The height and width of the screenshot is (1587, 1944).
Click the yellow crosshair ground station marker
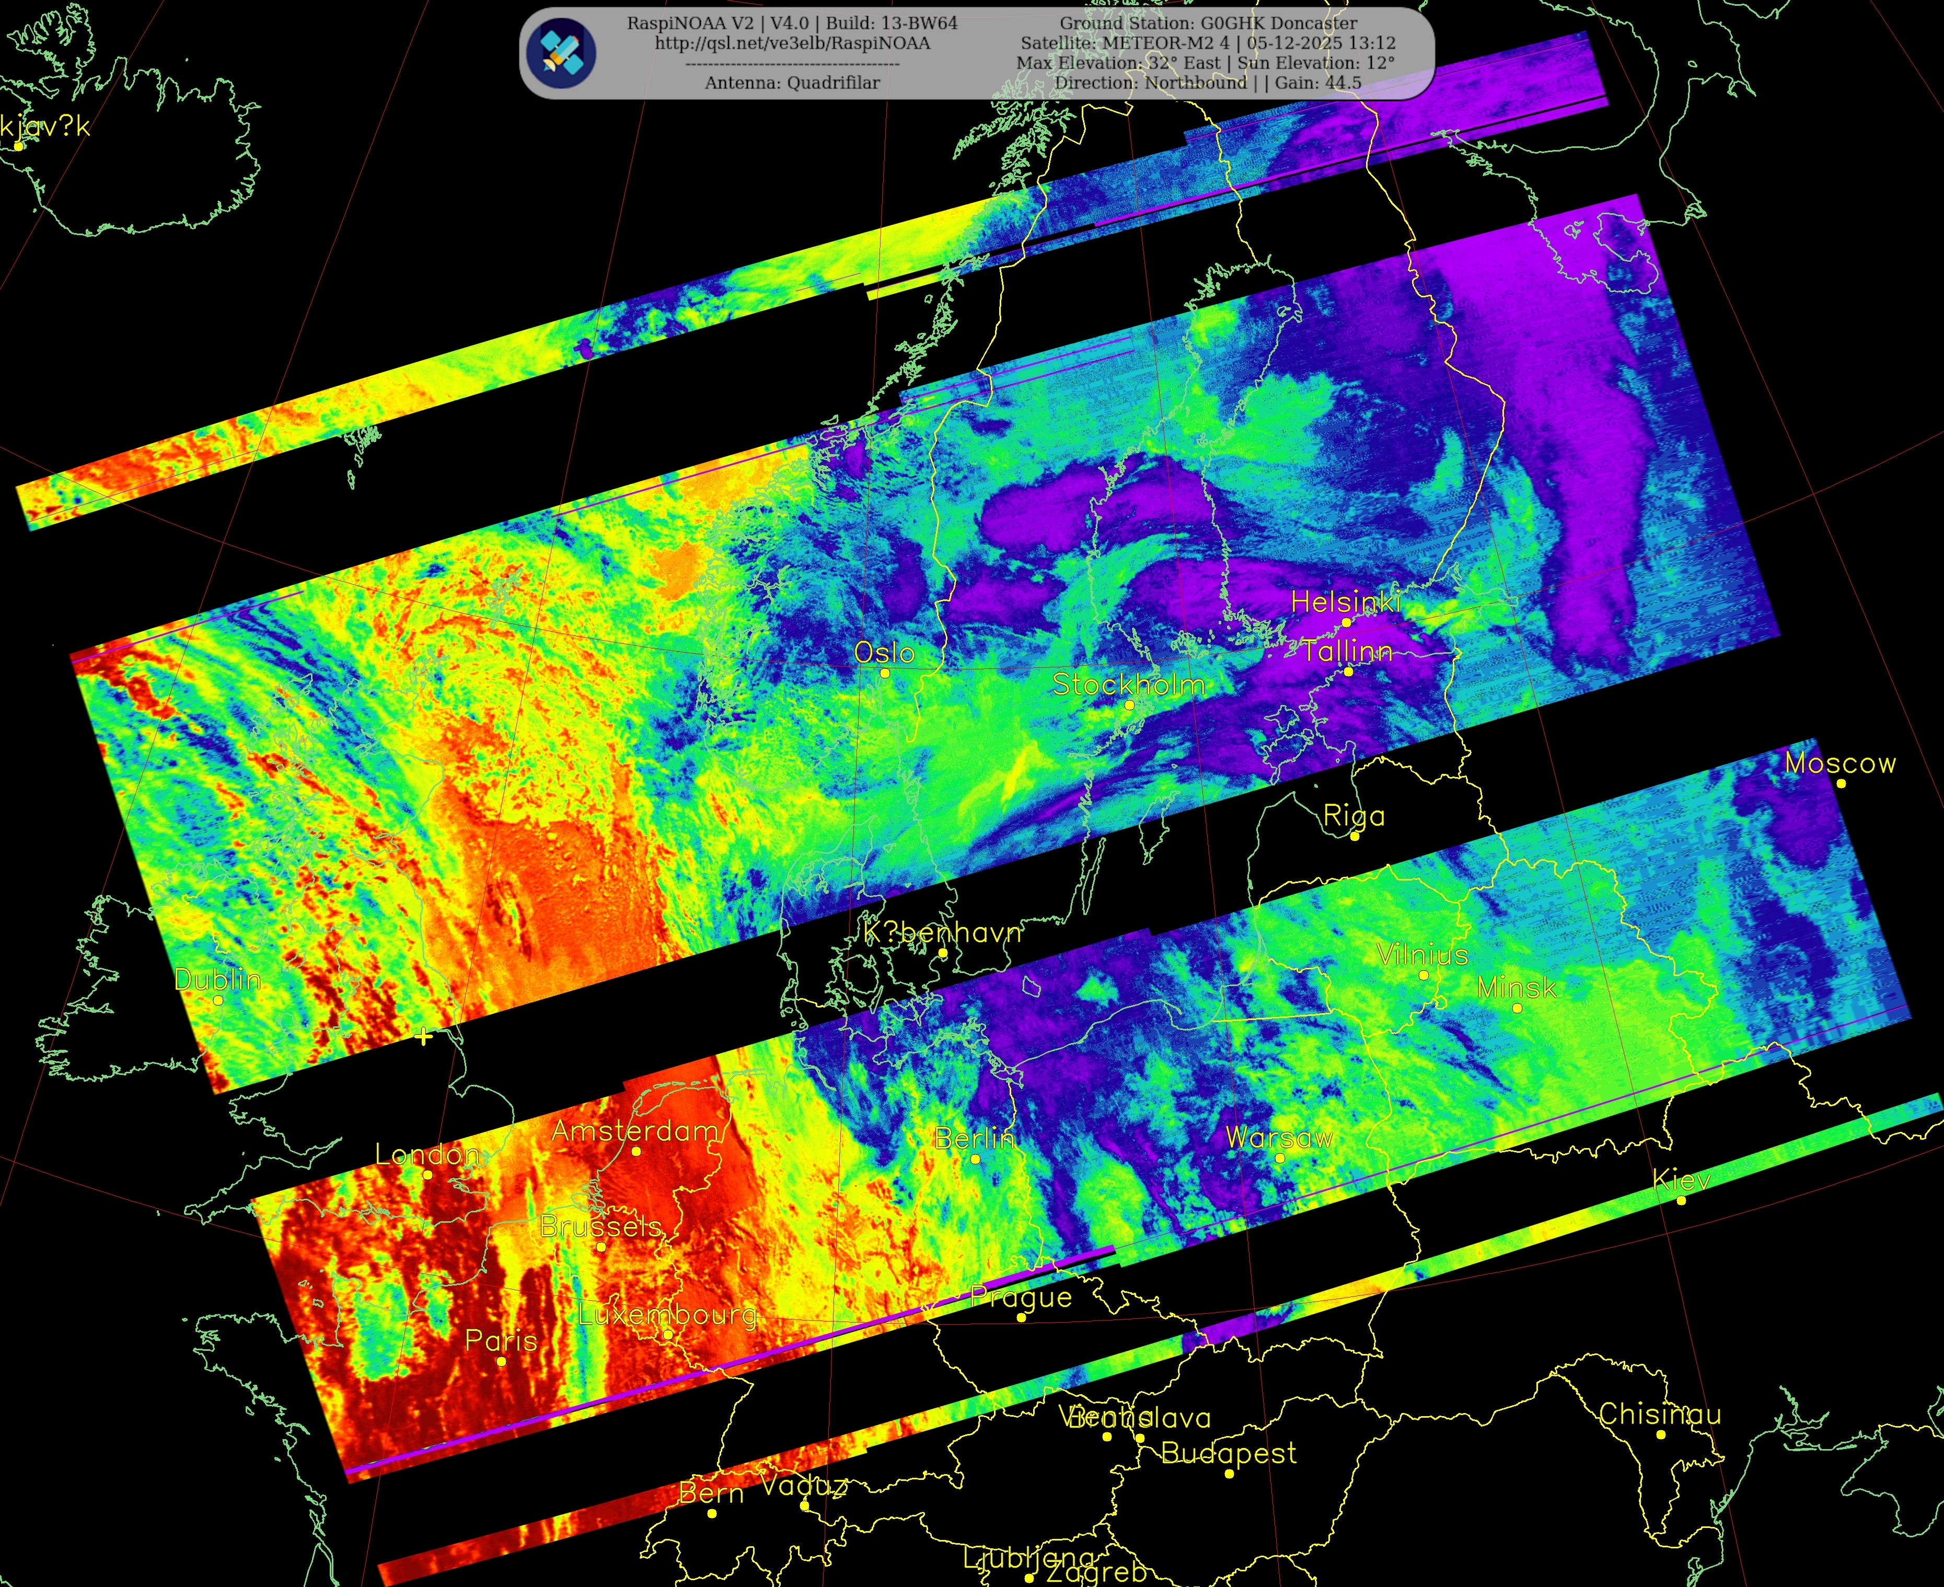pyautogui.click(x=423, y=1037)
